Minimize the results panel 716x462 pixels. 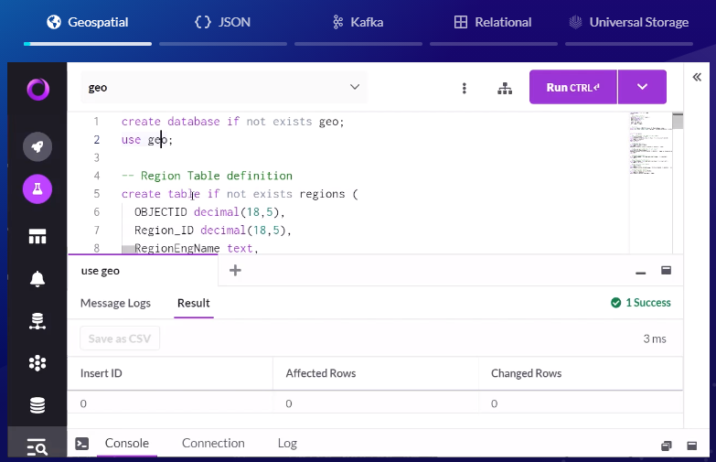(641, 273)
